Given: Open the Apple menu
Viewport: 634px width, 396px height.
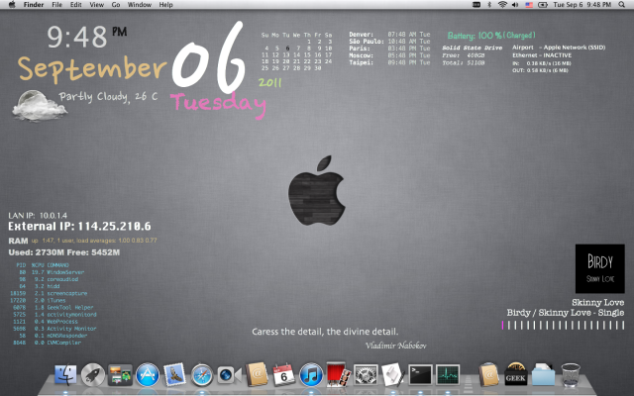Looking at the screenshot, I should [12, 5].
